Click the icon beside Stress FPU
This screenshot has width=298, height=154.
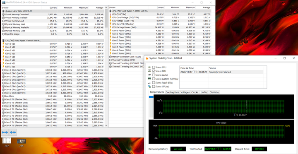(149, 71)
